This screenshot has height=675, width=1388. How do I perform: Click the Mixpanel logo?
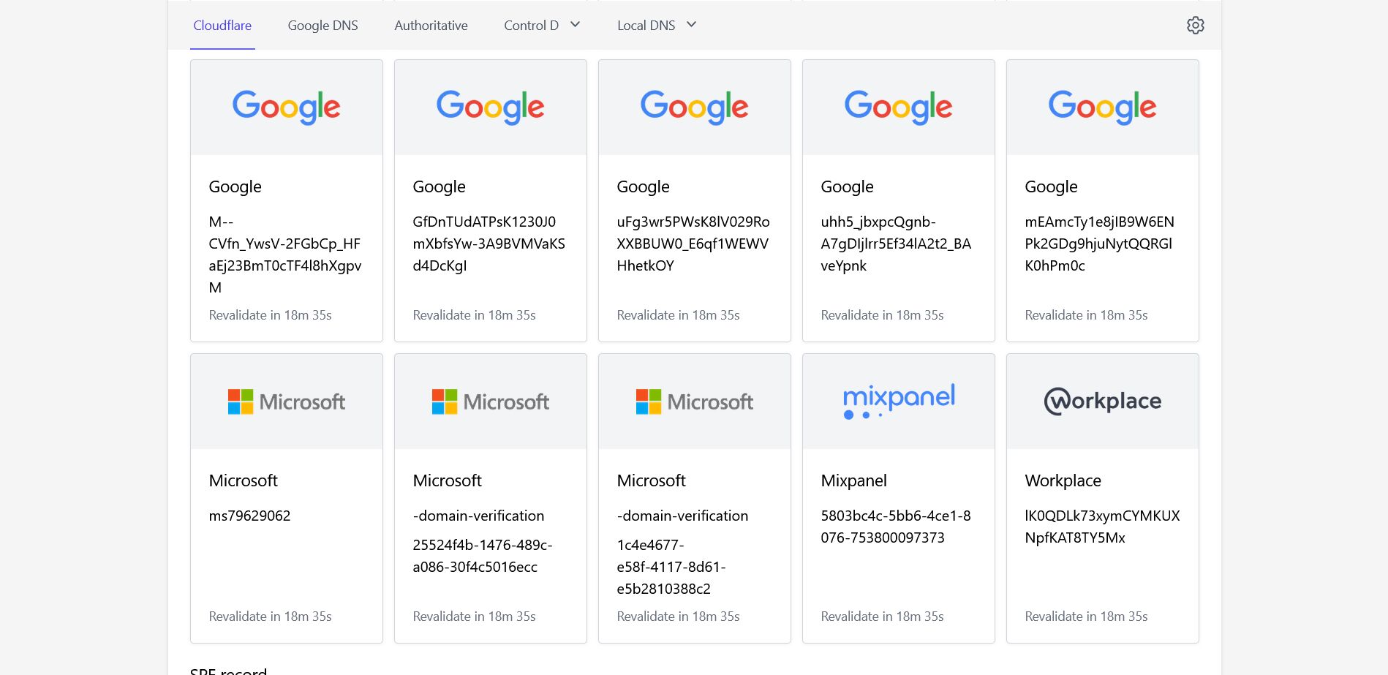click(899, 401)
